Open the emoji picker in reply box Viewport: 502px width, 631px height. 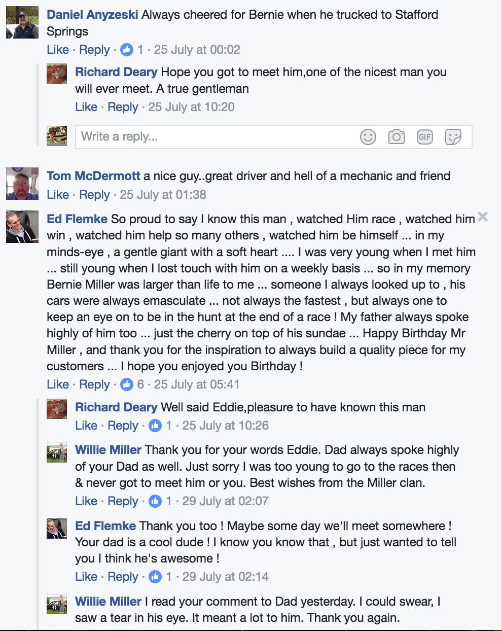(x=368, y=137)
